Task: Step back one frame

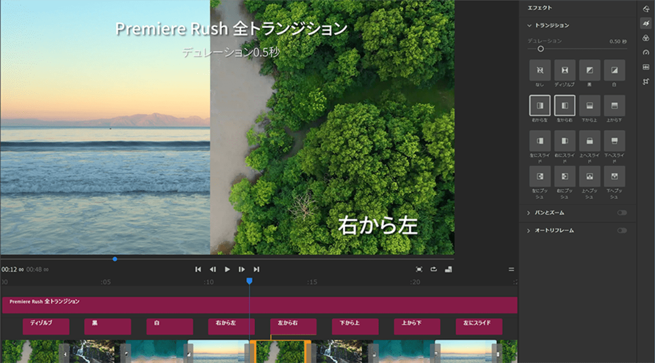Action: click(x=213, y=269)
